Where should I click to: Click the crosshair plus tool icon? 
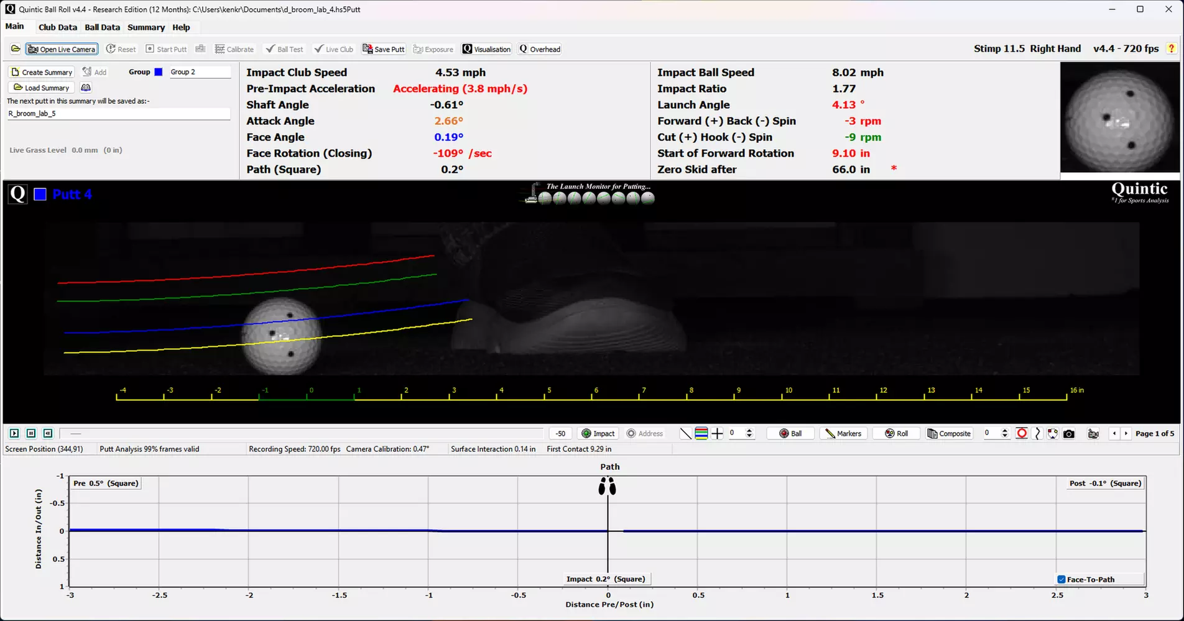[717, 434]
